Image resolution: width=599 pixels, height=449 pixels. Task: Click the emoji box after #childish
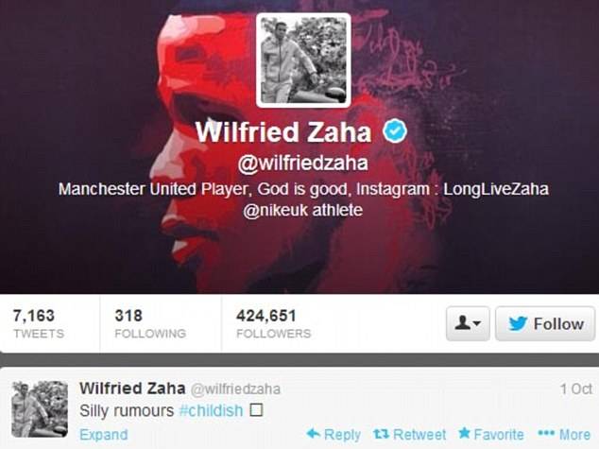tap(256, 410)
